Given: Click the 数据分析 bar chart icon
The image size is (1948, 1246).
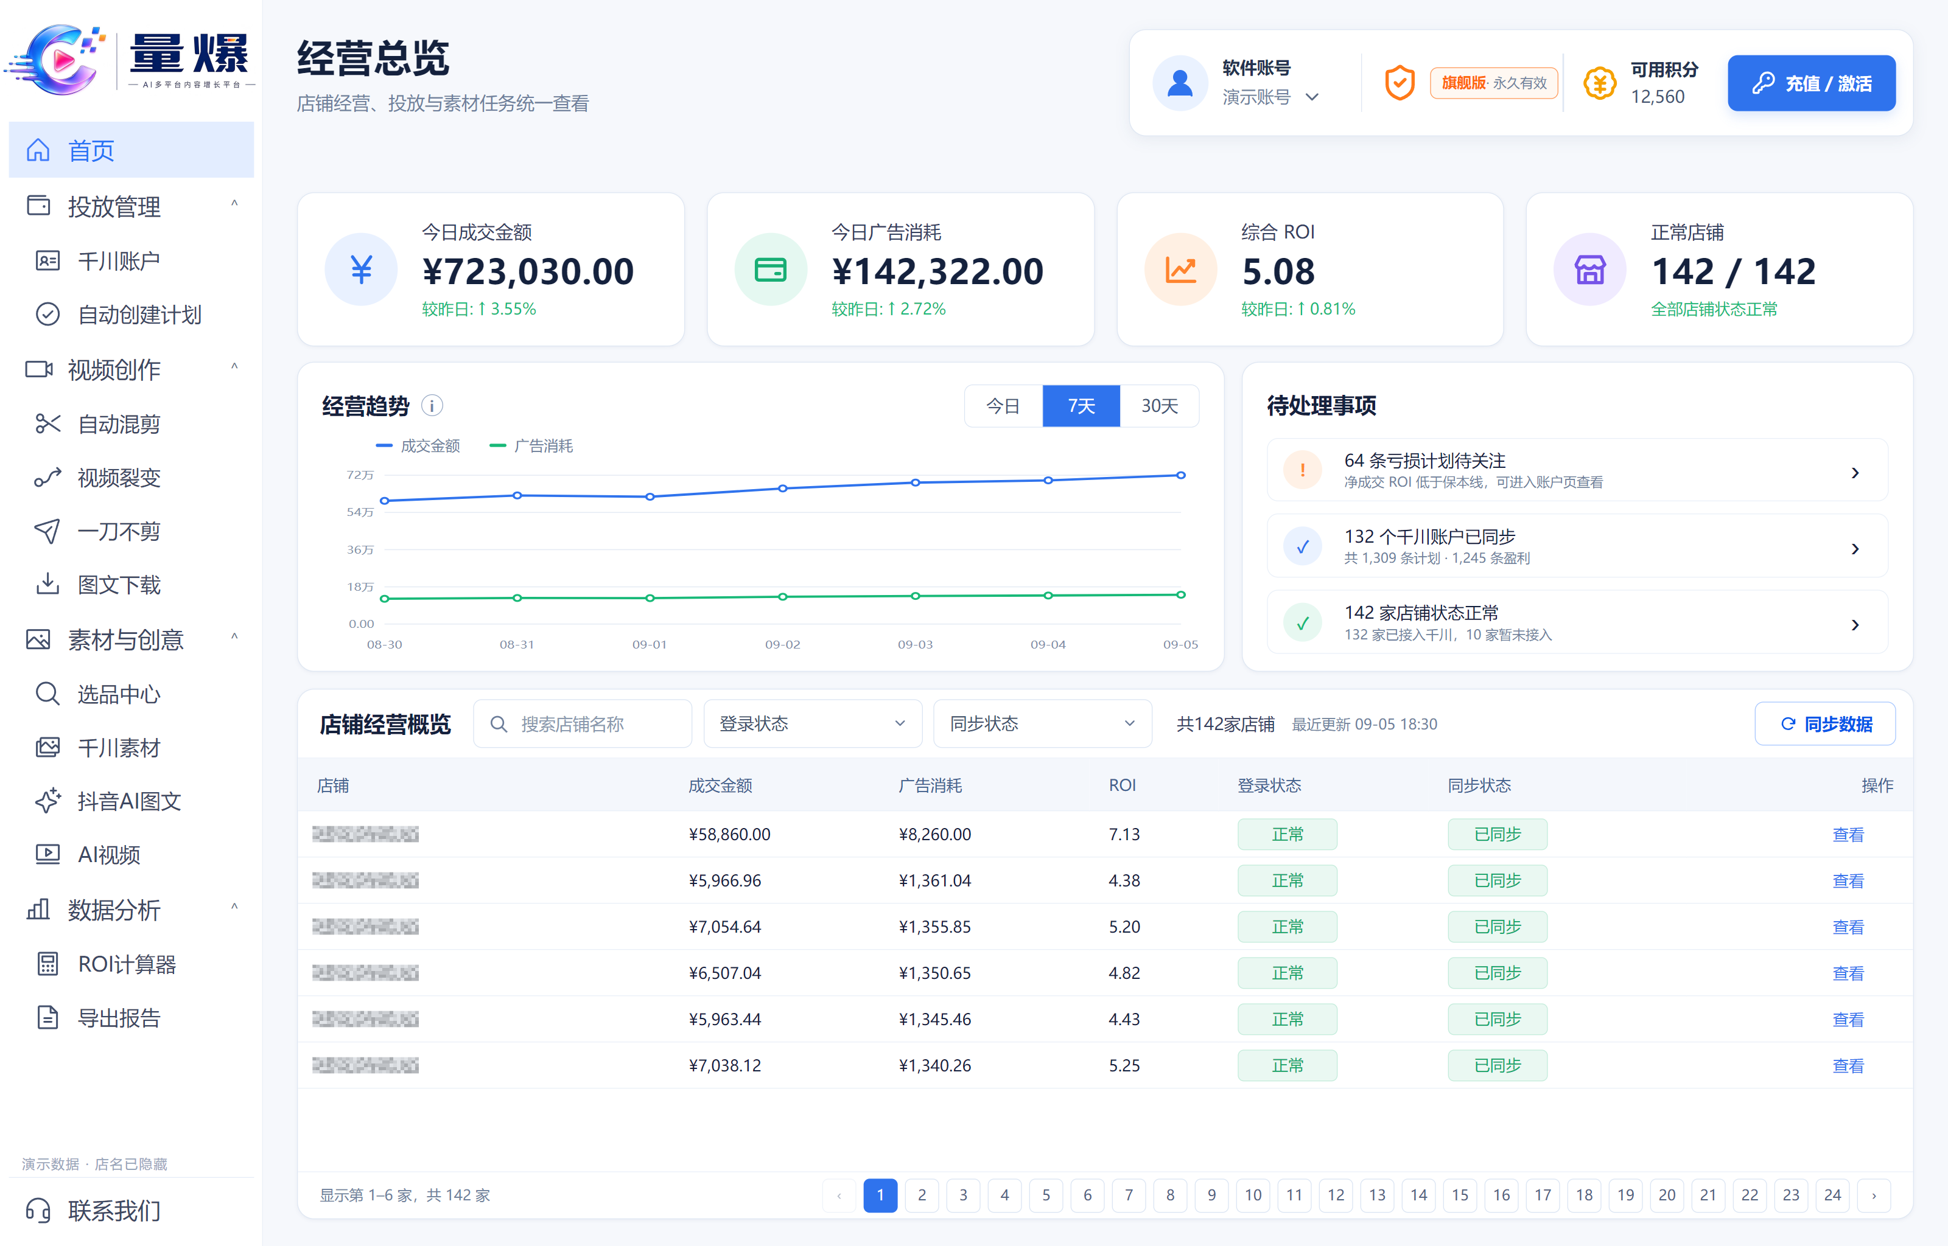Looking at the screenshot, I should click(38, 910).
